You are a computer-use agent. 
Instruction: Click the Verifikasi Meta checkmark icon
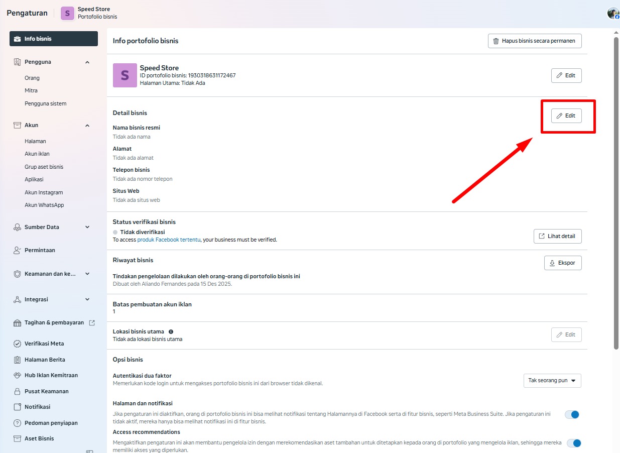pos(17,344)
